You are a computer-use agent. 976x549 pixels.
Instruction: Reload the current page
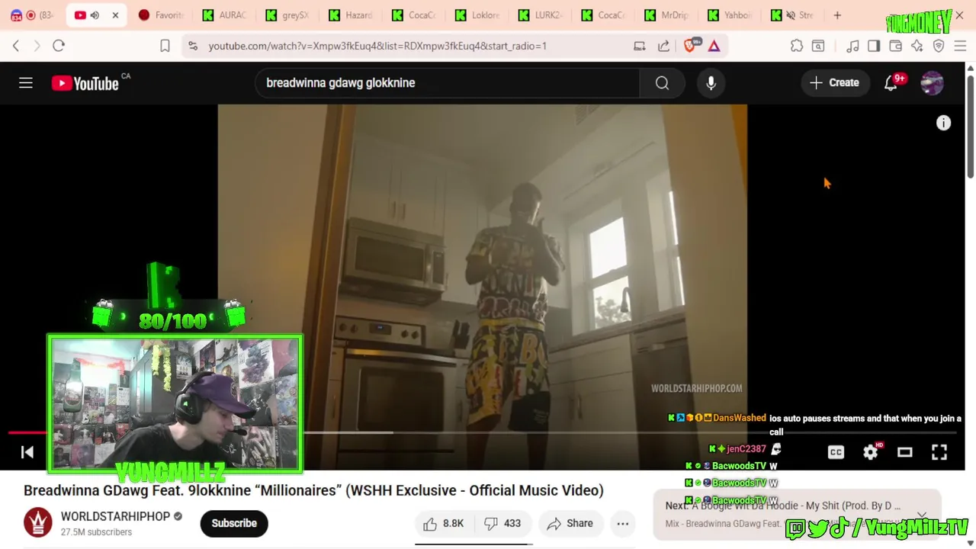coord(59,46)
